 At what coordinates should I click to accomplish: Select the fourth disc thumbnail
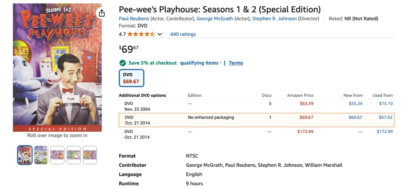[x=74, y=155]
